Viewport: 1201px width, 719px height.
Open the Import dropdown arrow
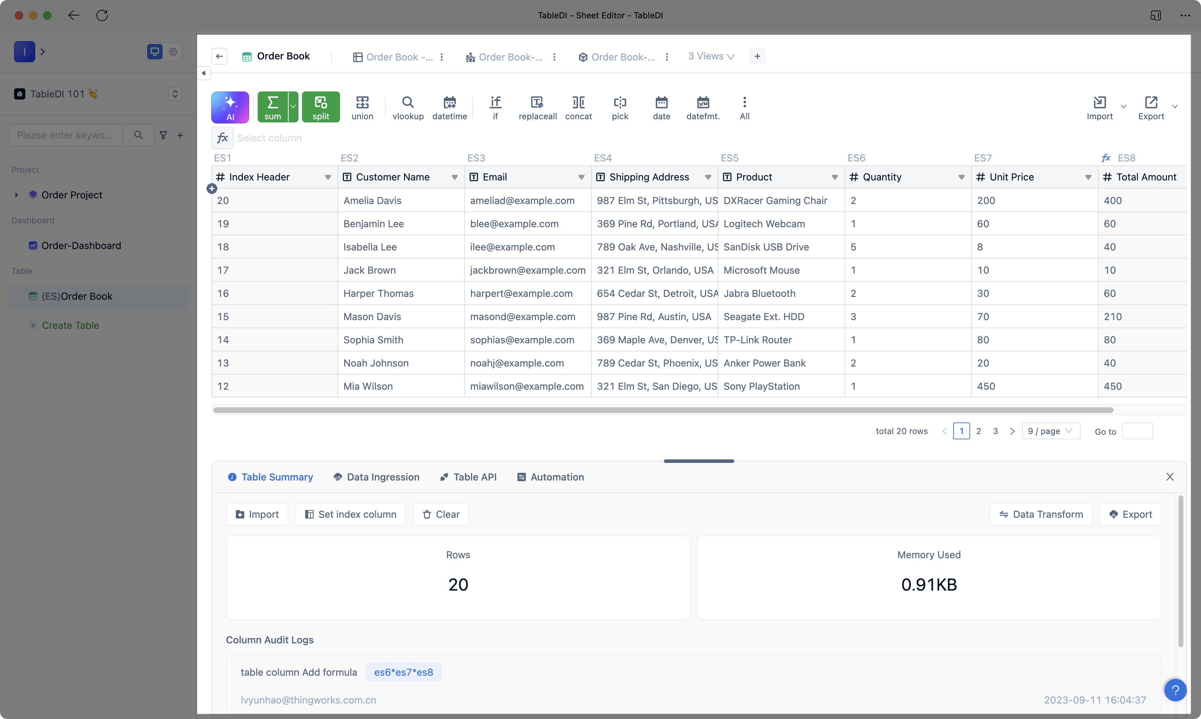(1124, 106)
